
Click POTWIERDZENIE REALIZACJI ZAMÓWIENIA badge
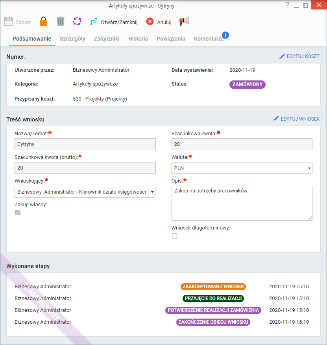tap(213, 310)
